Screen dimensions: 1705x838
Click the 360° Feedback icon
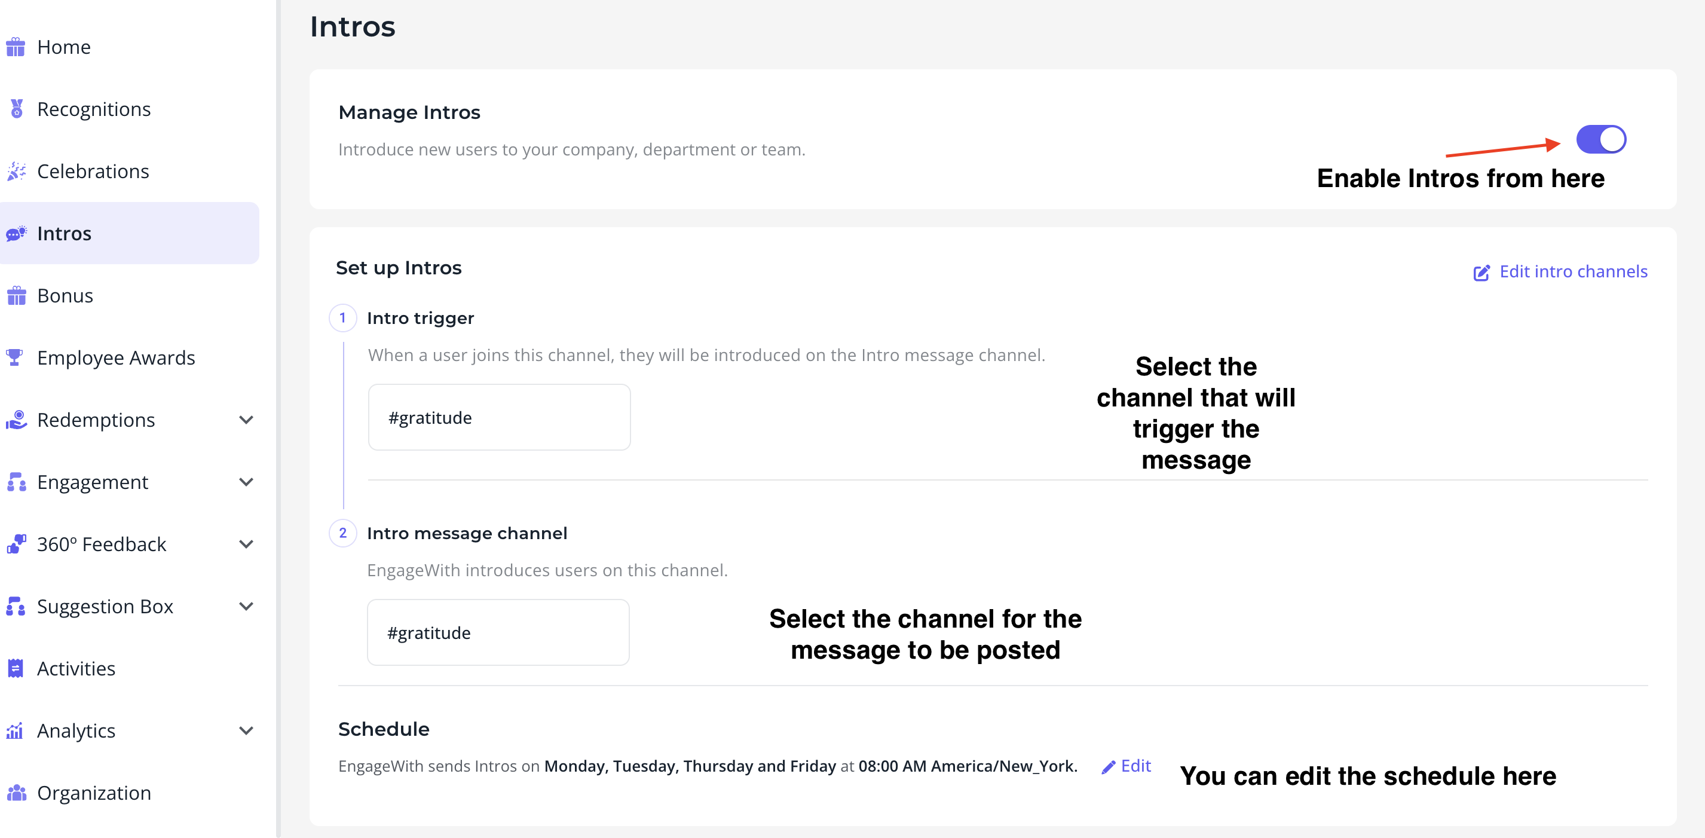[x=16, y=545]
